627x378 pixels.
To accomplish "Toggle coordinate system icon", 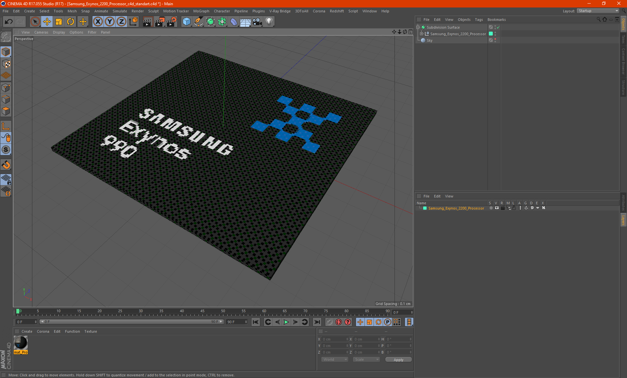I will 134,22.
